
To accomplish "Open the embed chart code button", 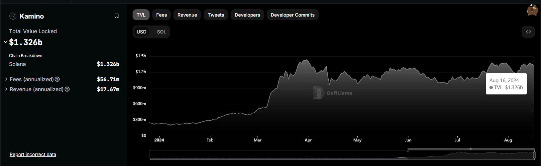I will [528, 32].
